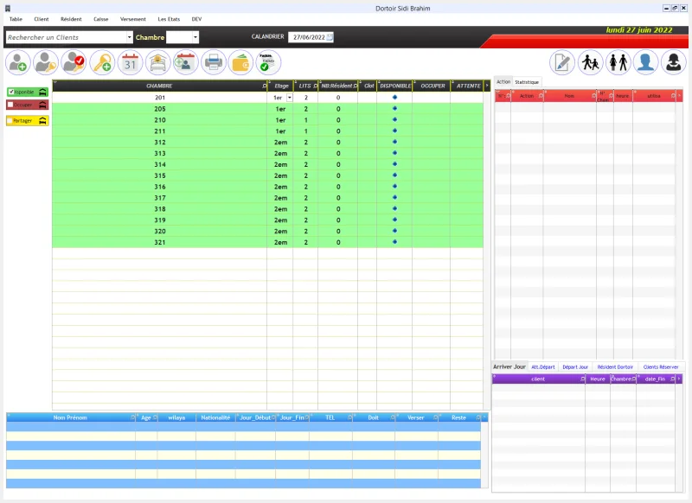Click the printer icon in toolbar
The image size is (692, 503).
tap(213, 62)
